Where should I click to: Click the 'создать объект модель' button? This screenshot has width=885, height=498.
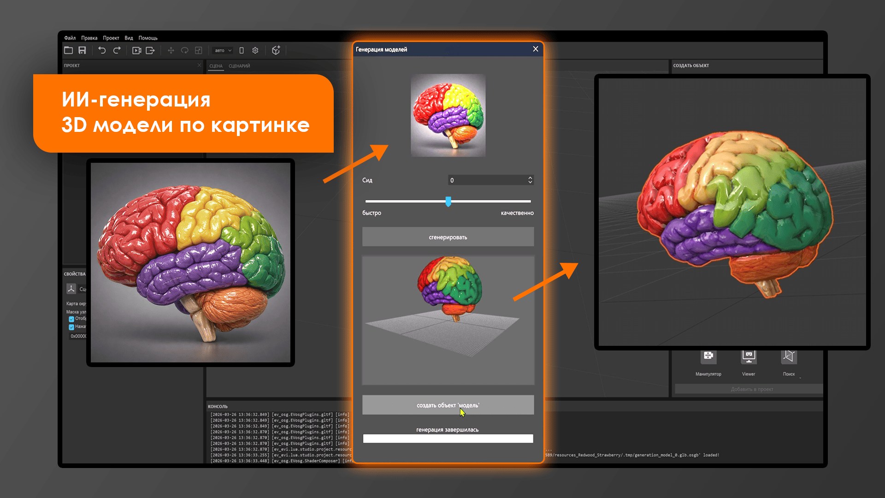coord(448,405)
